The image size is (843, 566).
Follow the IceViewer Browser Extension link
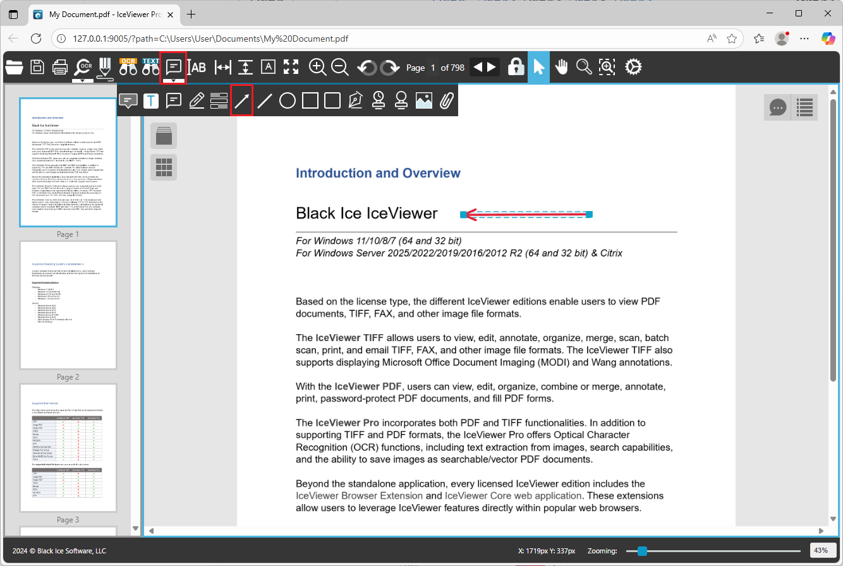tap(360, 496)
